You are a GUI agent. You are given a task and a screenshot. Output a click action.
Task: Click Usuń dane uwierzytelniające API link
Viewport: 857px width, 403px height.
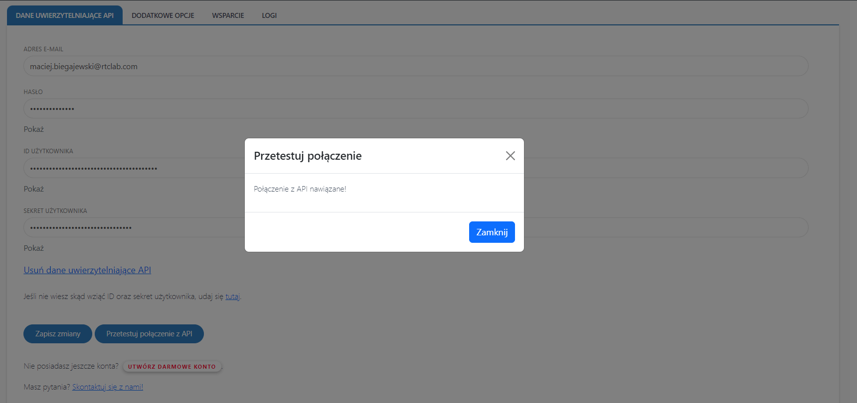[x=87, y=270]
